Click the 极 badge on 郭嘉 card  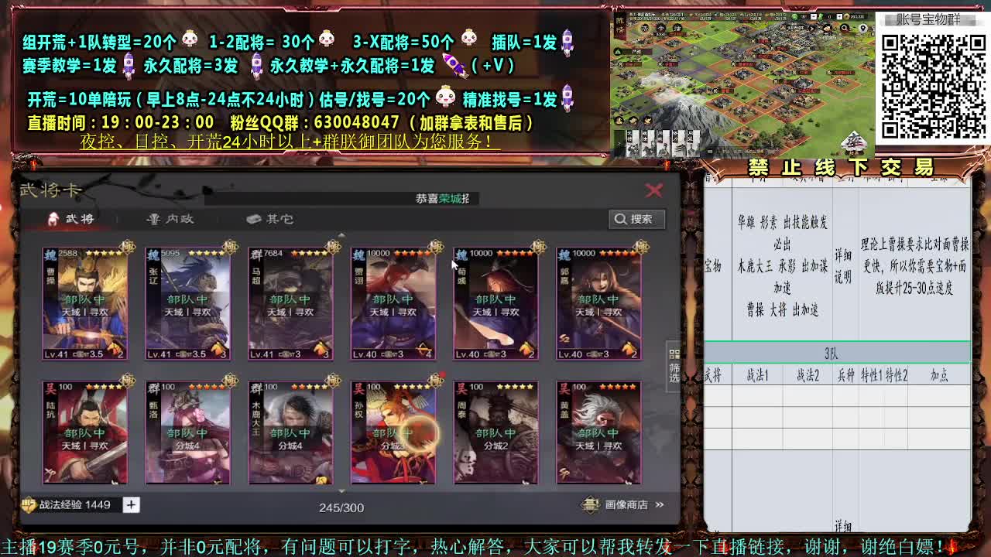640,248
